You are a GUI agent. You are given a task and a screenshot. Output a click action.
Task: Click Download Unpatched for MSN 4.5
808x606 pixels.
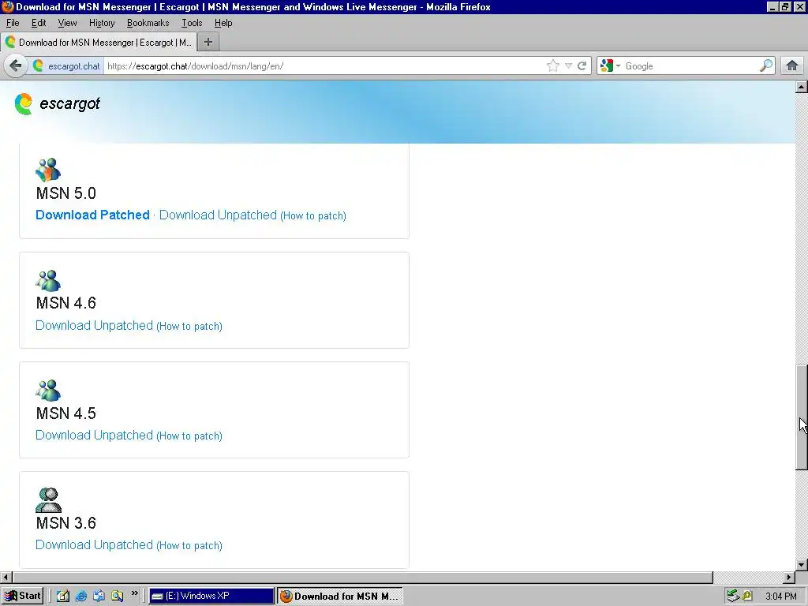95,436
